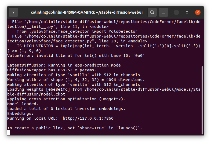Click the scrollbar track above the thumb
Viewport: 211px width, 143px height.
pyautogui.click(x=202, y=40)
